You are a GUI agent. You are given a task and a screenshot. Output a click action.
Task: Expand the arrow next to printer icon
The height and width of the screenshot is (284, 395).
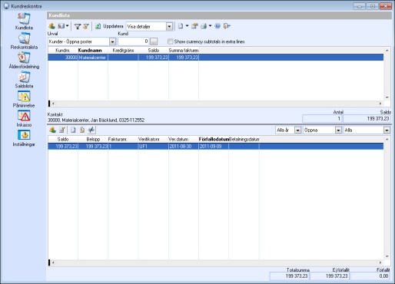click(210, 26)
